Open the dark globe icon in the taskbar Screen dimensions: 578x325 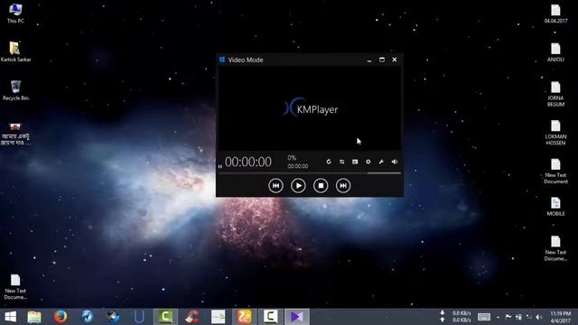tap(113, 317)
